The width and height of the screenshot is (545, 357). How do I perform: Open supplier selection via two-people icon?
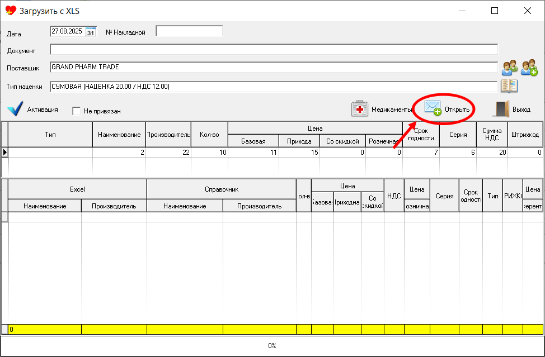[510, 68]
